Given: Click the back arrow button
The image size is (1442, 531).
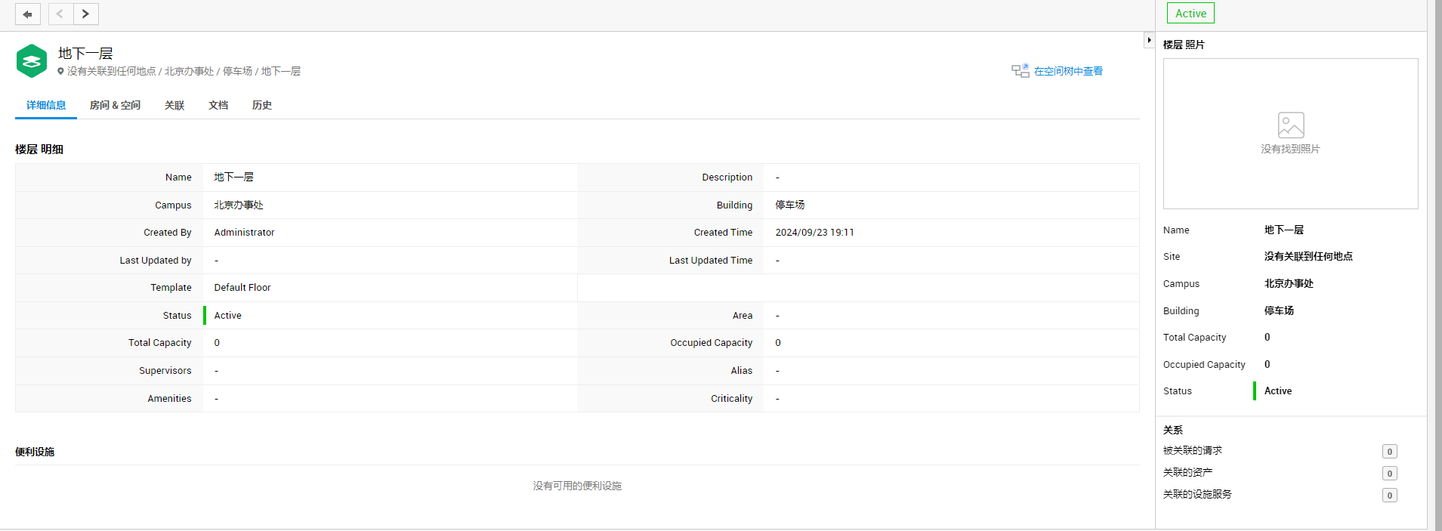Looking at the screenshot, I should (x=27, y=14).
